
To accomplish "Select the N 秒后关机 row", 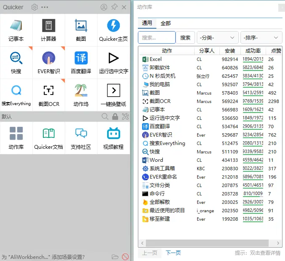I will click(x=211, y=76).
